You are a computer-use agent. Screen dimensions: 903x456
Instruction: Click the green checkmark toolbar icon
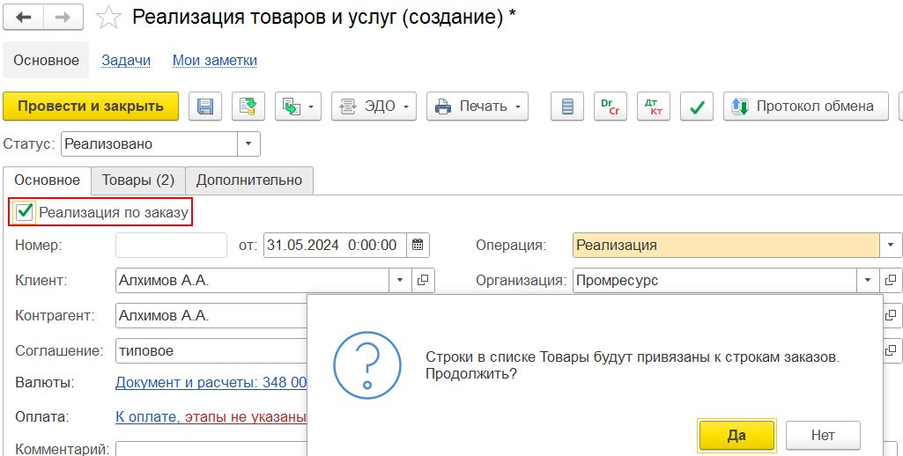pyautogui.click(x=697, y=107)
